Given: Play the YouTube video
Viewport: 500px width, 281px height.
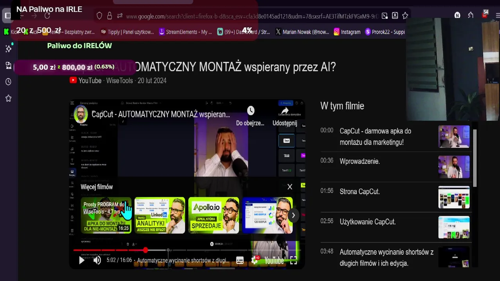Looking at the screenshot, I should pyautogui.click(x=82, y=260).
